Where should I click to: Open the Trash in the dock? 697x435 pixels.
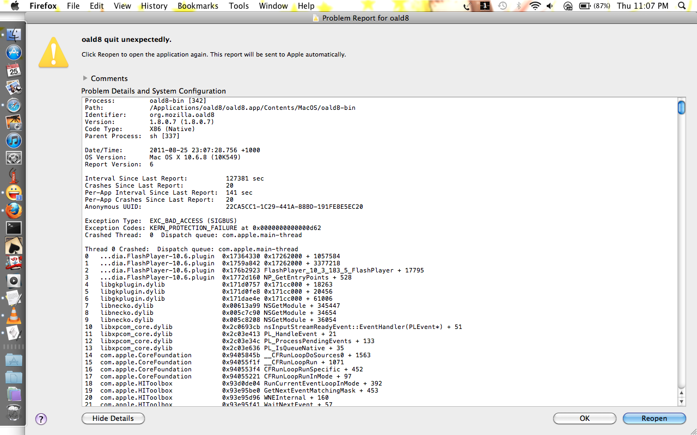pyautogui.click(x=14, y=413)
